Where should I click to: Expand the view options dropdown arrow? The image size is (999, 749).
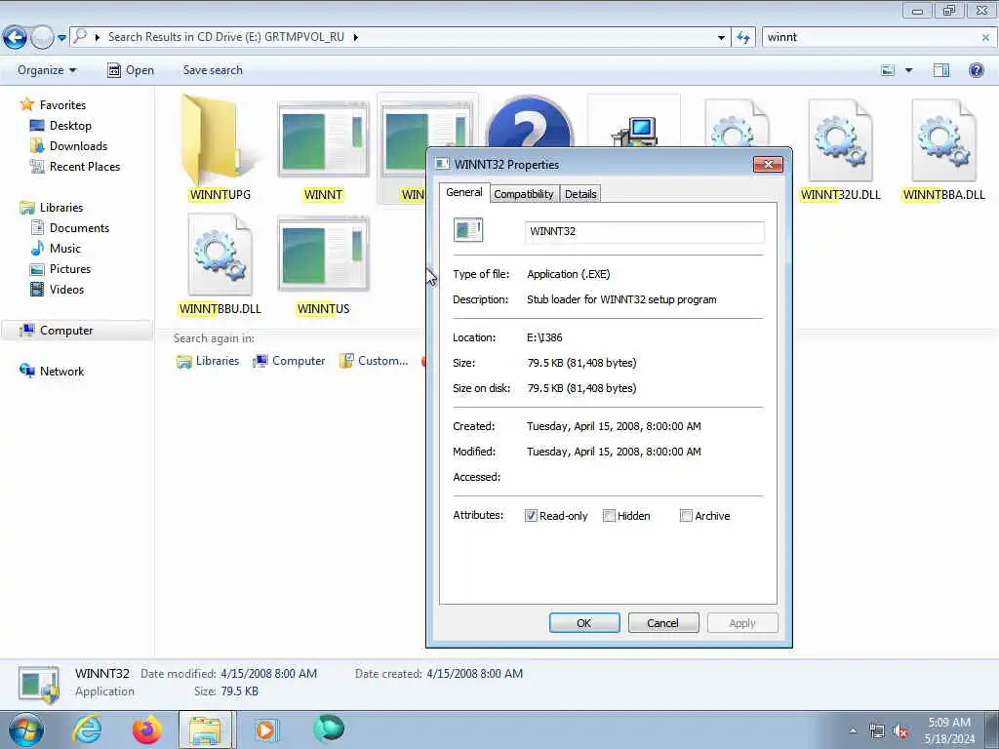[908, 70]
